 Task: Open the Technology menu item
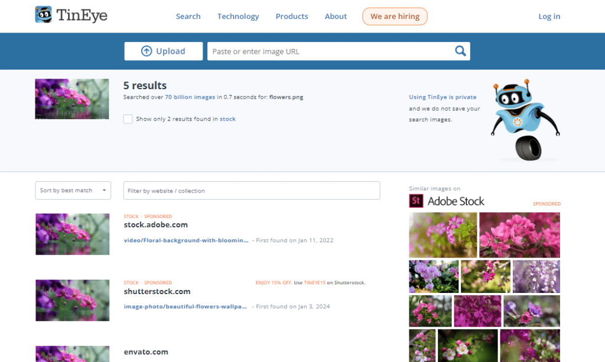click(238, 16)
